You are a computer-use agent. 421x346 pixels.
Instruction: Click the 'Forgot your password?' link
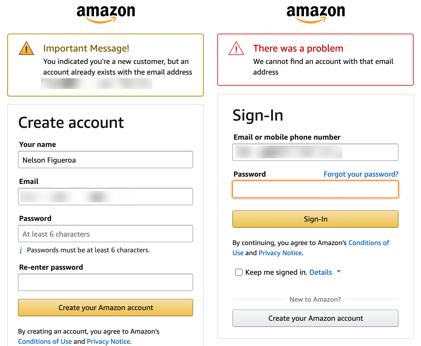(361, 174)
